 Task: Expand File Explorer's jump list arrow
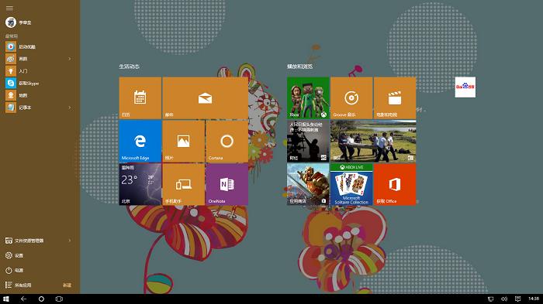70,241
